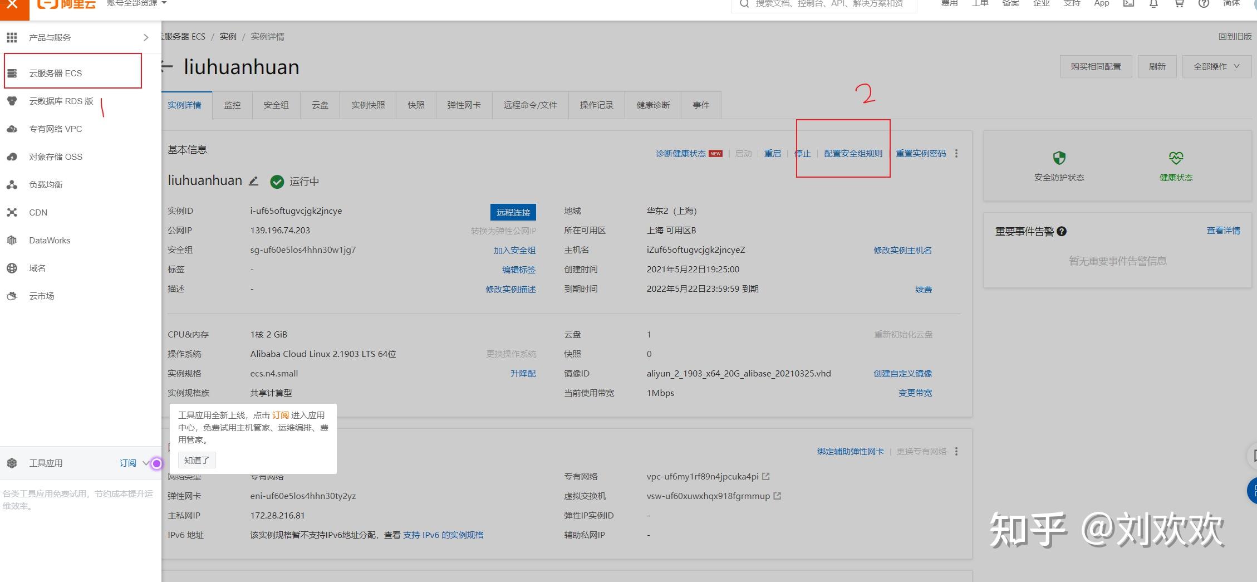Open the 账号全部资源 dropdown
The image size is (1257, 582).
[x=136, y=3]
